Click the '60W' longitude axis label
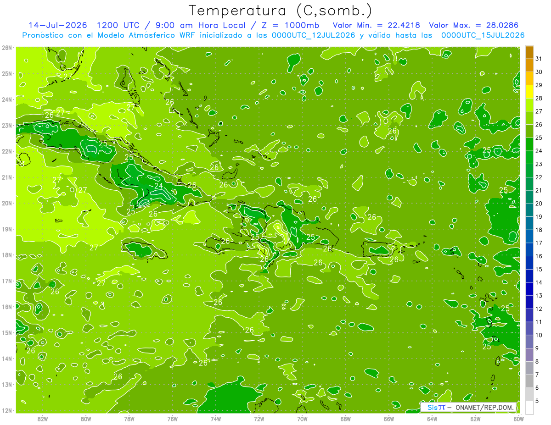This screenshot has width=551, height=425. [x=518, y=418]
